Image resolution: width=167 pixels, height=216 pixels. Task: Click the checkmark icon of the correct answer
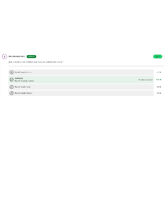(x=11, y=80)
